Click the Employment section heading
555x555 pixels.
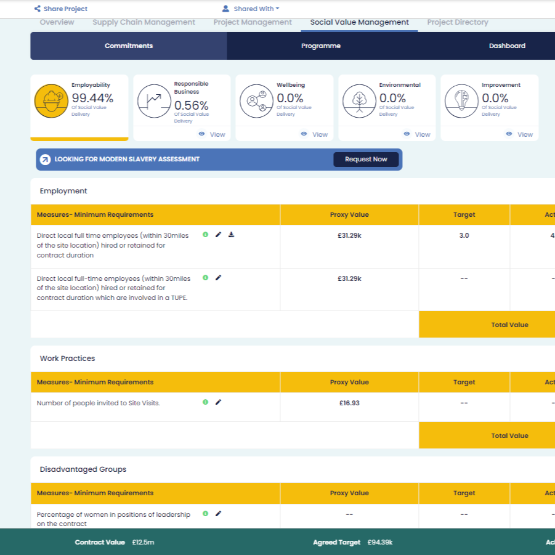click(63, 191)
